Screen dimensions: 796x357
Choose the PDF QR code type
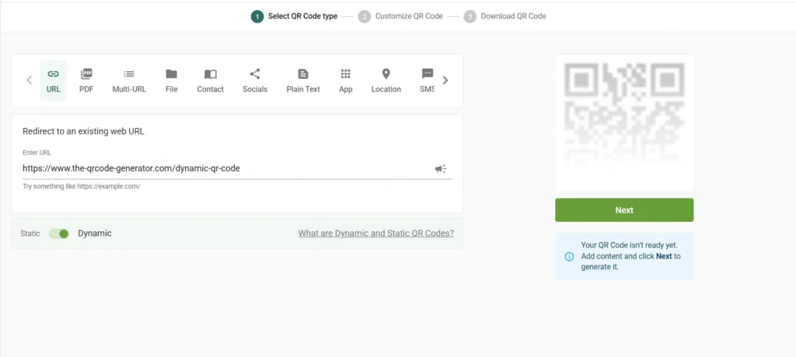click(86, 81)
